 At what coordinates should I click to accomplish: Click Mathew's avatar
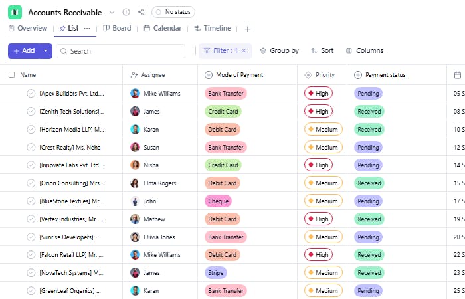135,219
